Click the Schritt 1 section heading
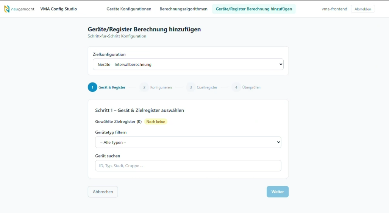 139,110
